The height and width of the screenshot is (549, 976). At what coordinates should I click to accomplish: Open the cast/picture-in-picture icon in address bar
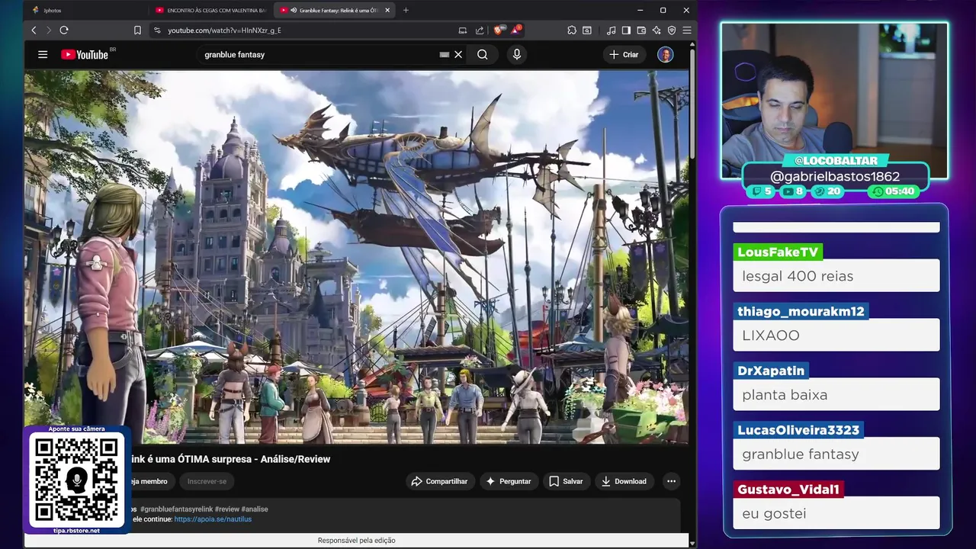point(462,30)
